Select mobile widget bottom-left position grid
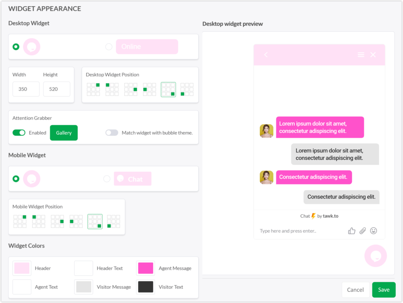 [x=114, y=221]
